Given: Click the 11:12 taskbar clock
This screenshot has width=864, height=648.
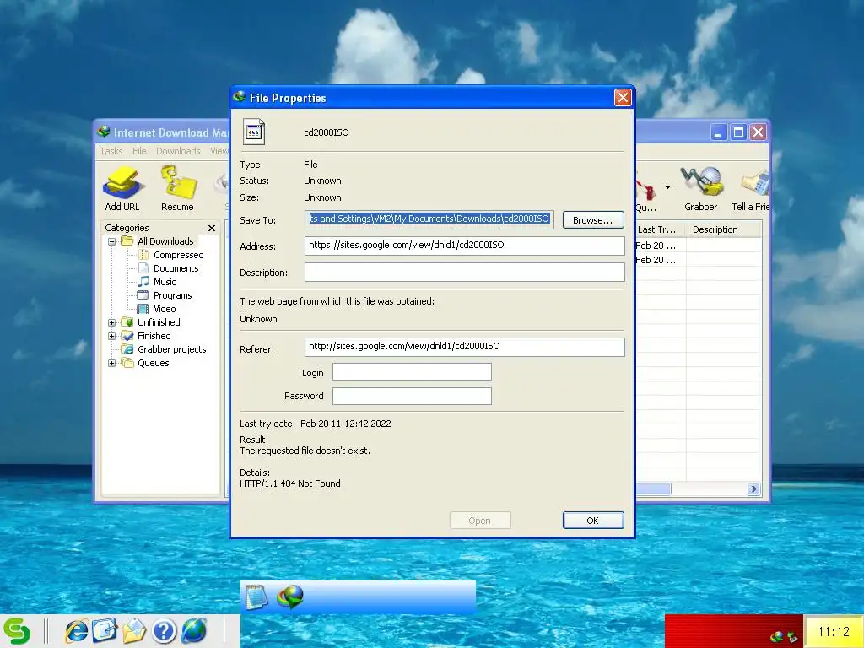Looking at the screenshot, I should 833,631.
